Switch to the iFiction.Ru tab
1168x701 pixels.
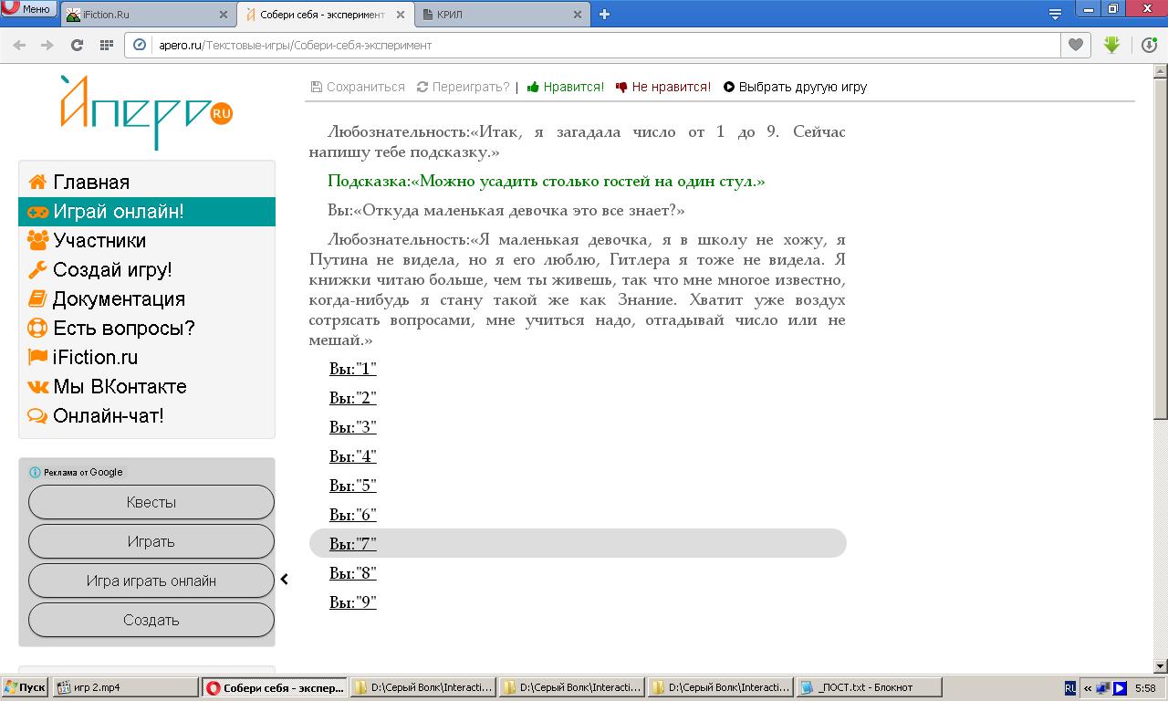point(146,15)
